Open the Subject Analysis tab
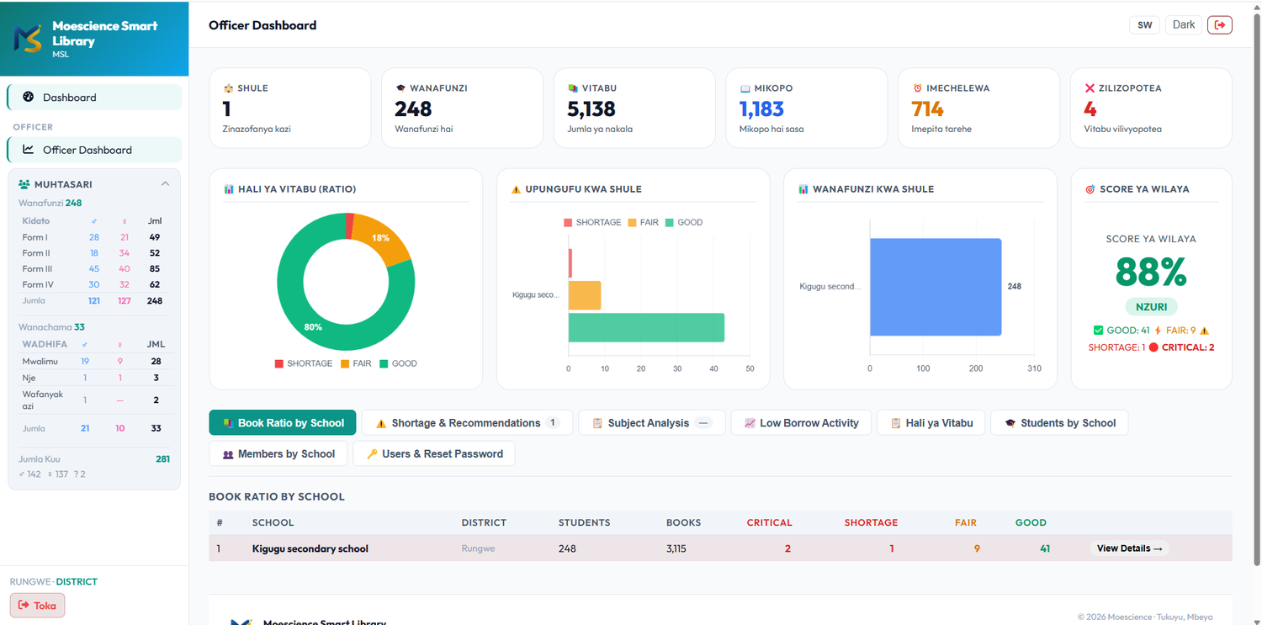This screenshot has width=1262, height=625. (652, 423)
